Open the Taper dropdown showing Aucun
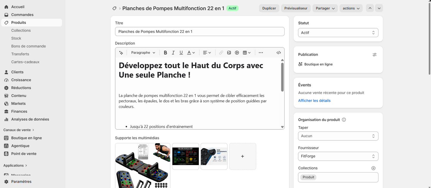The height and width of the screenshot is (188, 431). [x=338, y=136]
